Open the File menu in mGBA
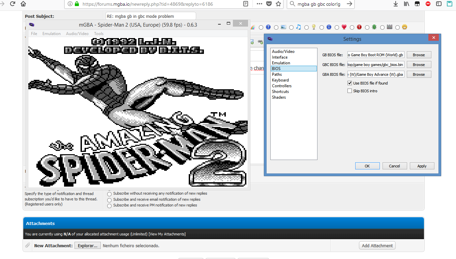Viewport: 456px width, 259px height. tap(34, 34)
